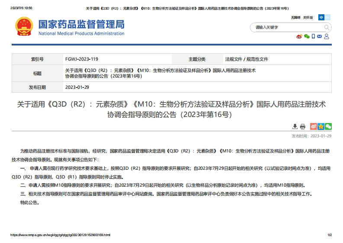Click the 国家药品监督管理局 site title
The height and width of the screenshot is (243, 343).
tap(81, 25)
